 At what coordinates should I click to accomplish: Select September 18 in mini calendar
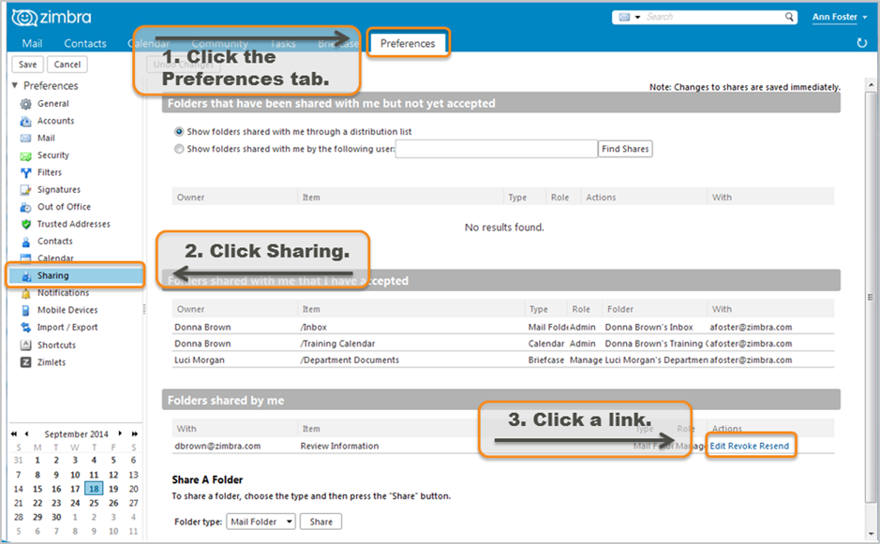pos(94,489)
